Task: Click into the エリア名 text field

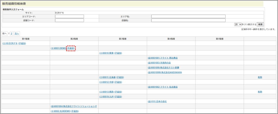Action: 188,16
